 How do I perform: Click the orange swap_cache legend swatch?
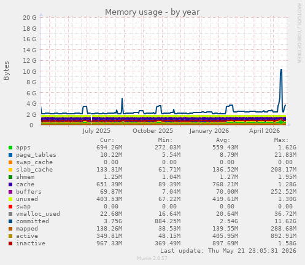10,162
